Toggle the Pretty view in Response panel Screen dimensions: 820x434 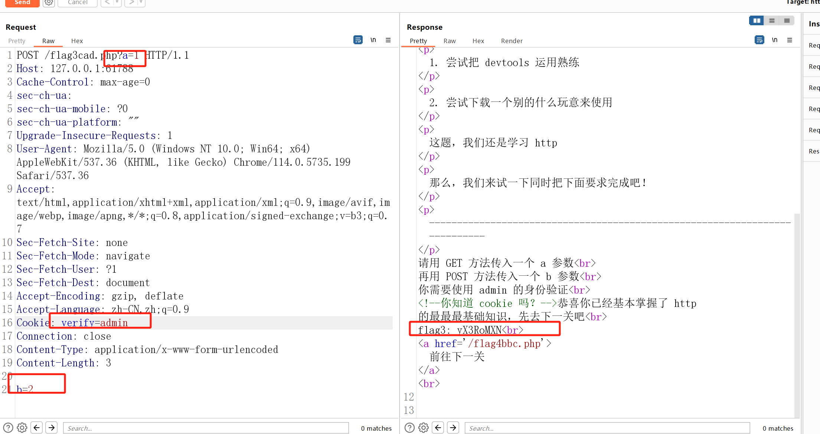tap(418, 41)
